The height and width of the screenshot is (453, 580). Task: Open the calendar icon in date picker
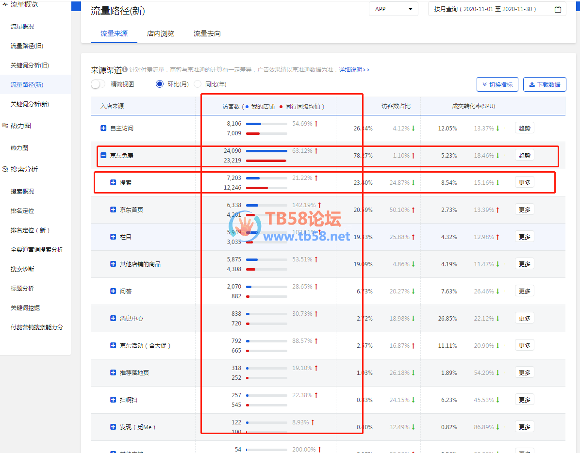tap(558, 9)
